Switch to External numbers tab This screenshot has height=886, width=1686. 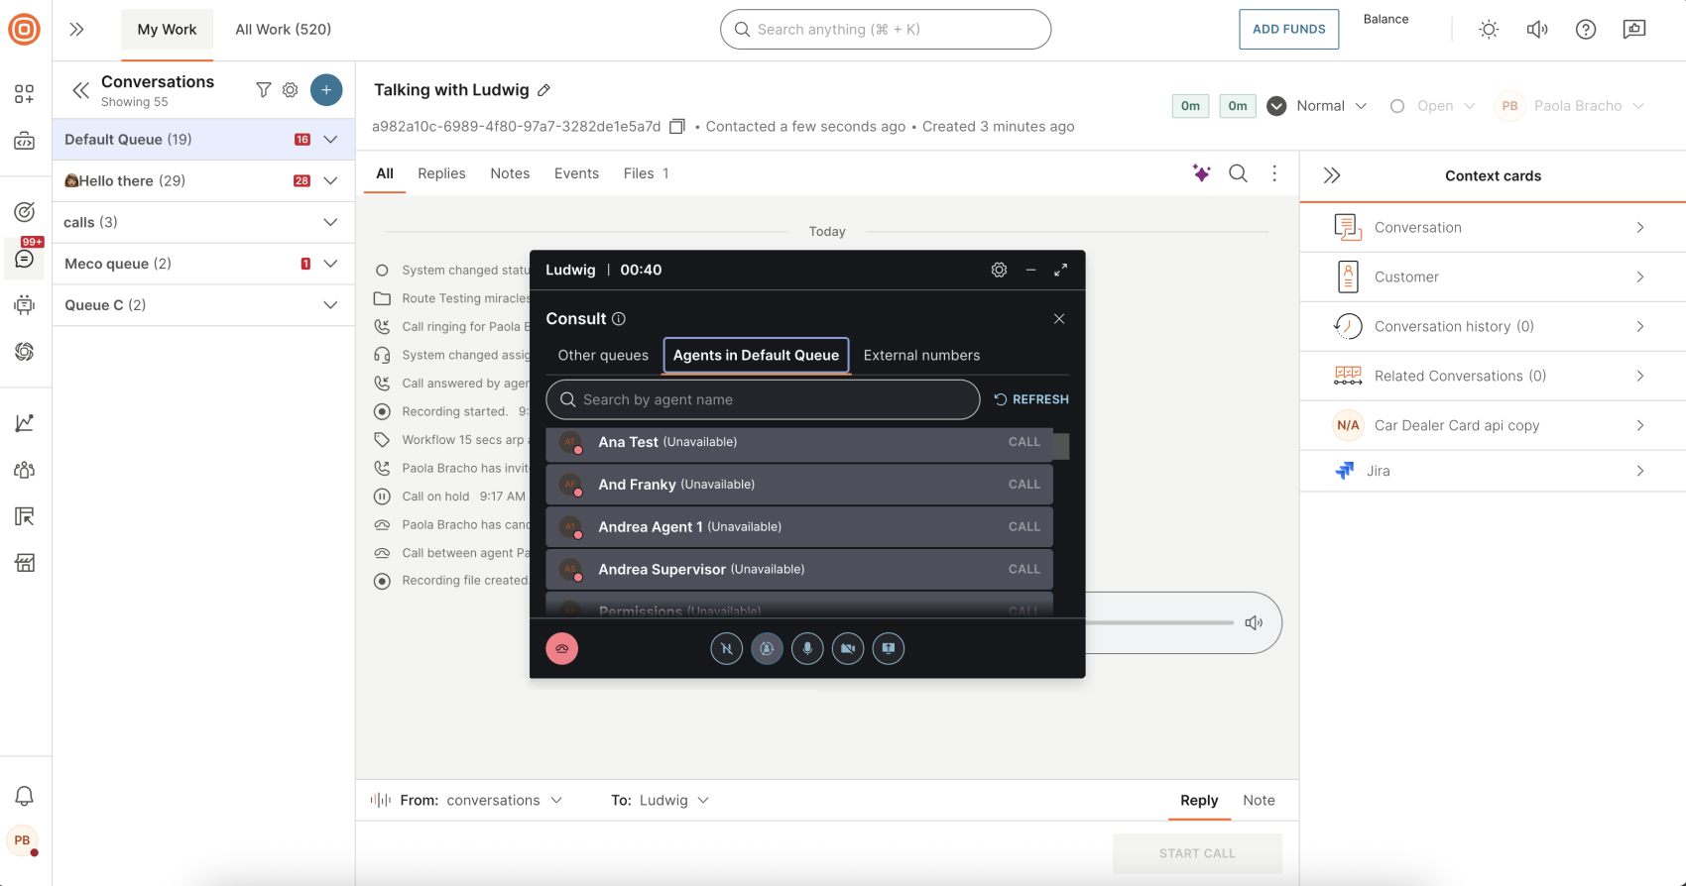coord(921,355)
